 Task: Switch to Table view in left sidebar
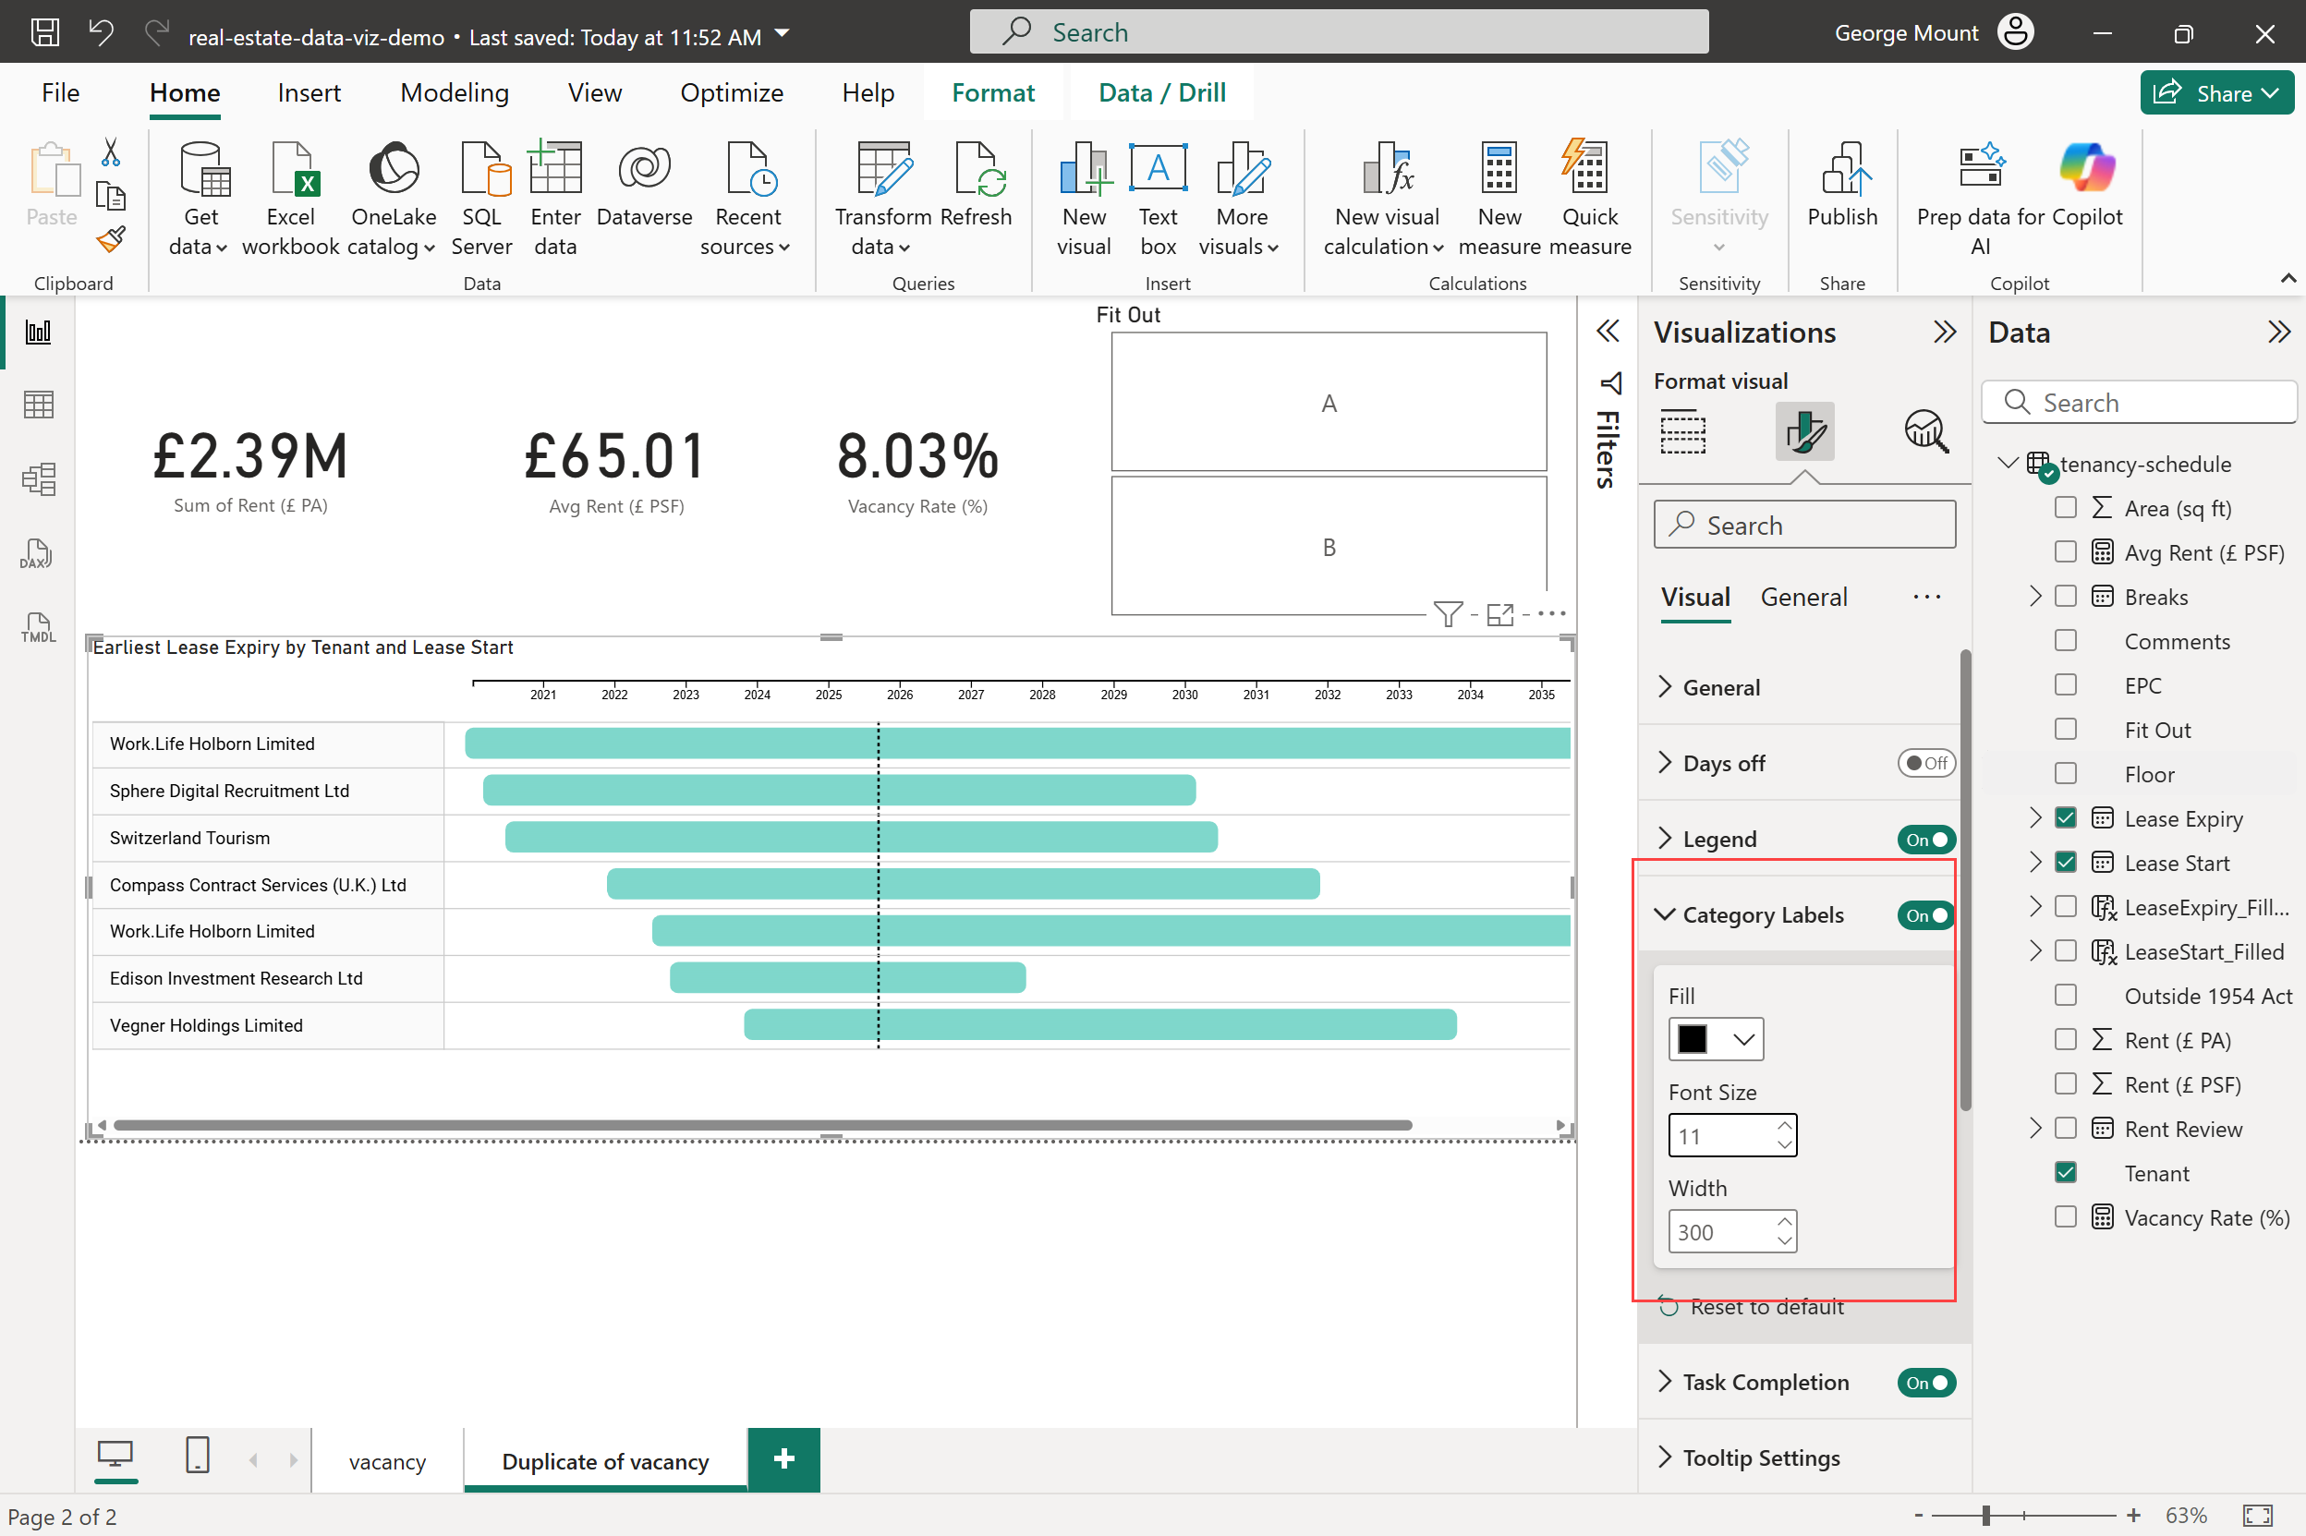37,405
